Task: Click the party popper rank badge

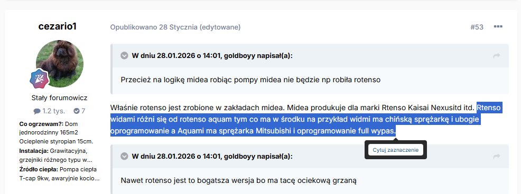Action: coord(39,79)
